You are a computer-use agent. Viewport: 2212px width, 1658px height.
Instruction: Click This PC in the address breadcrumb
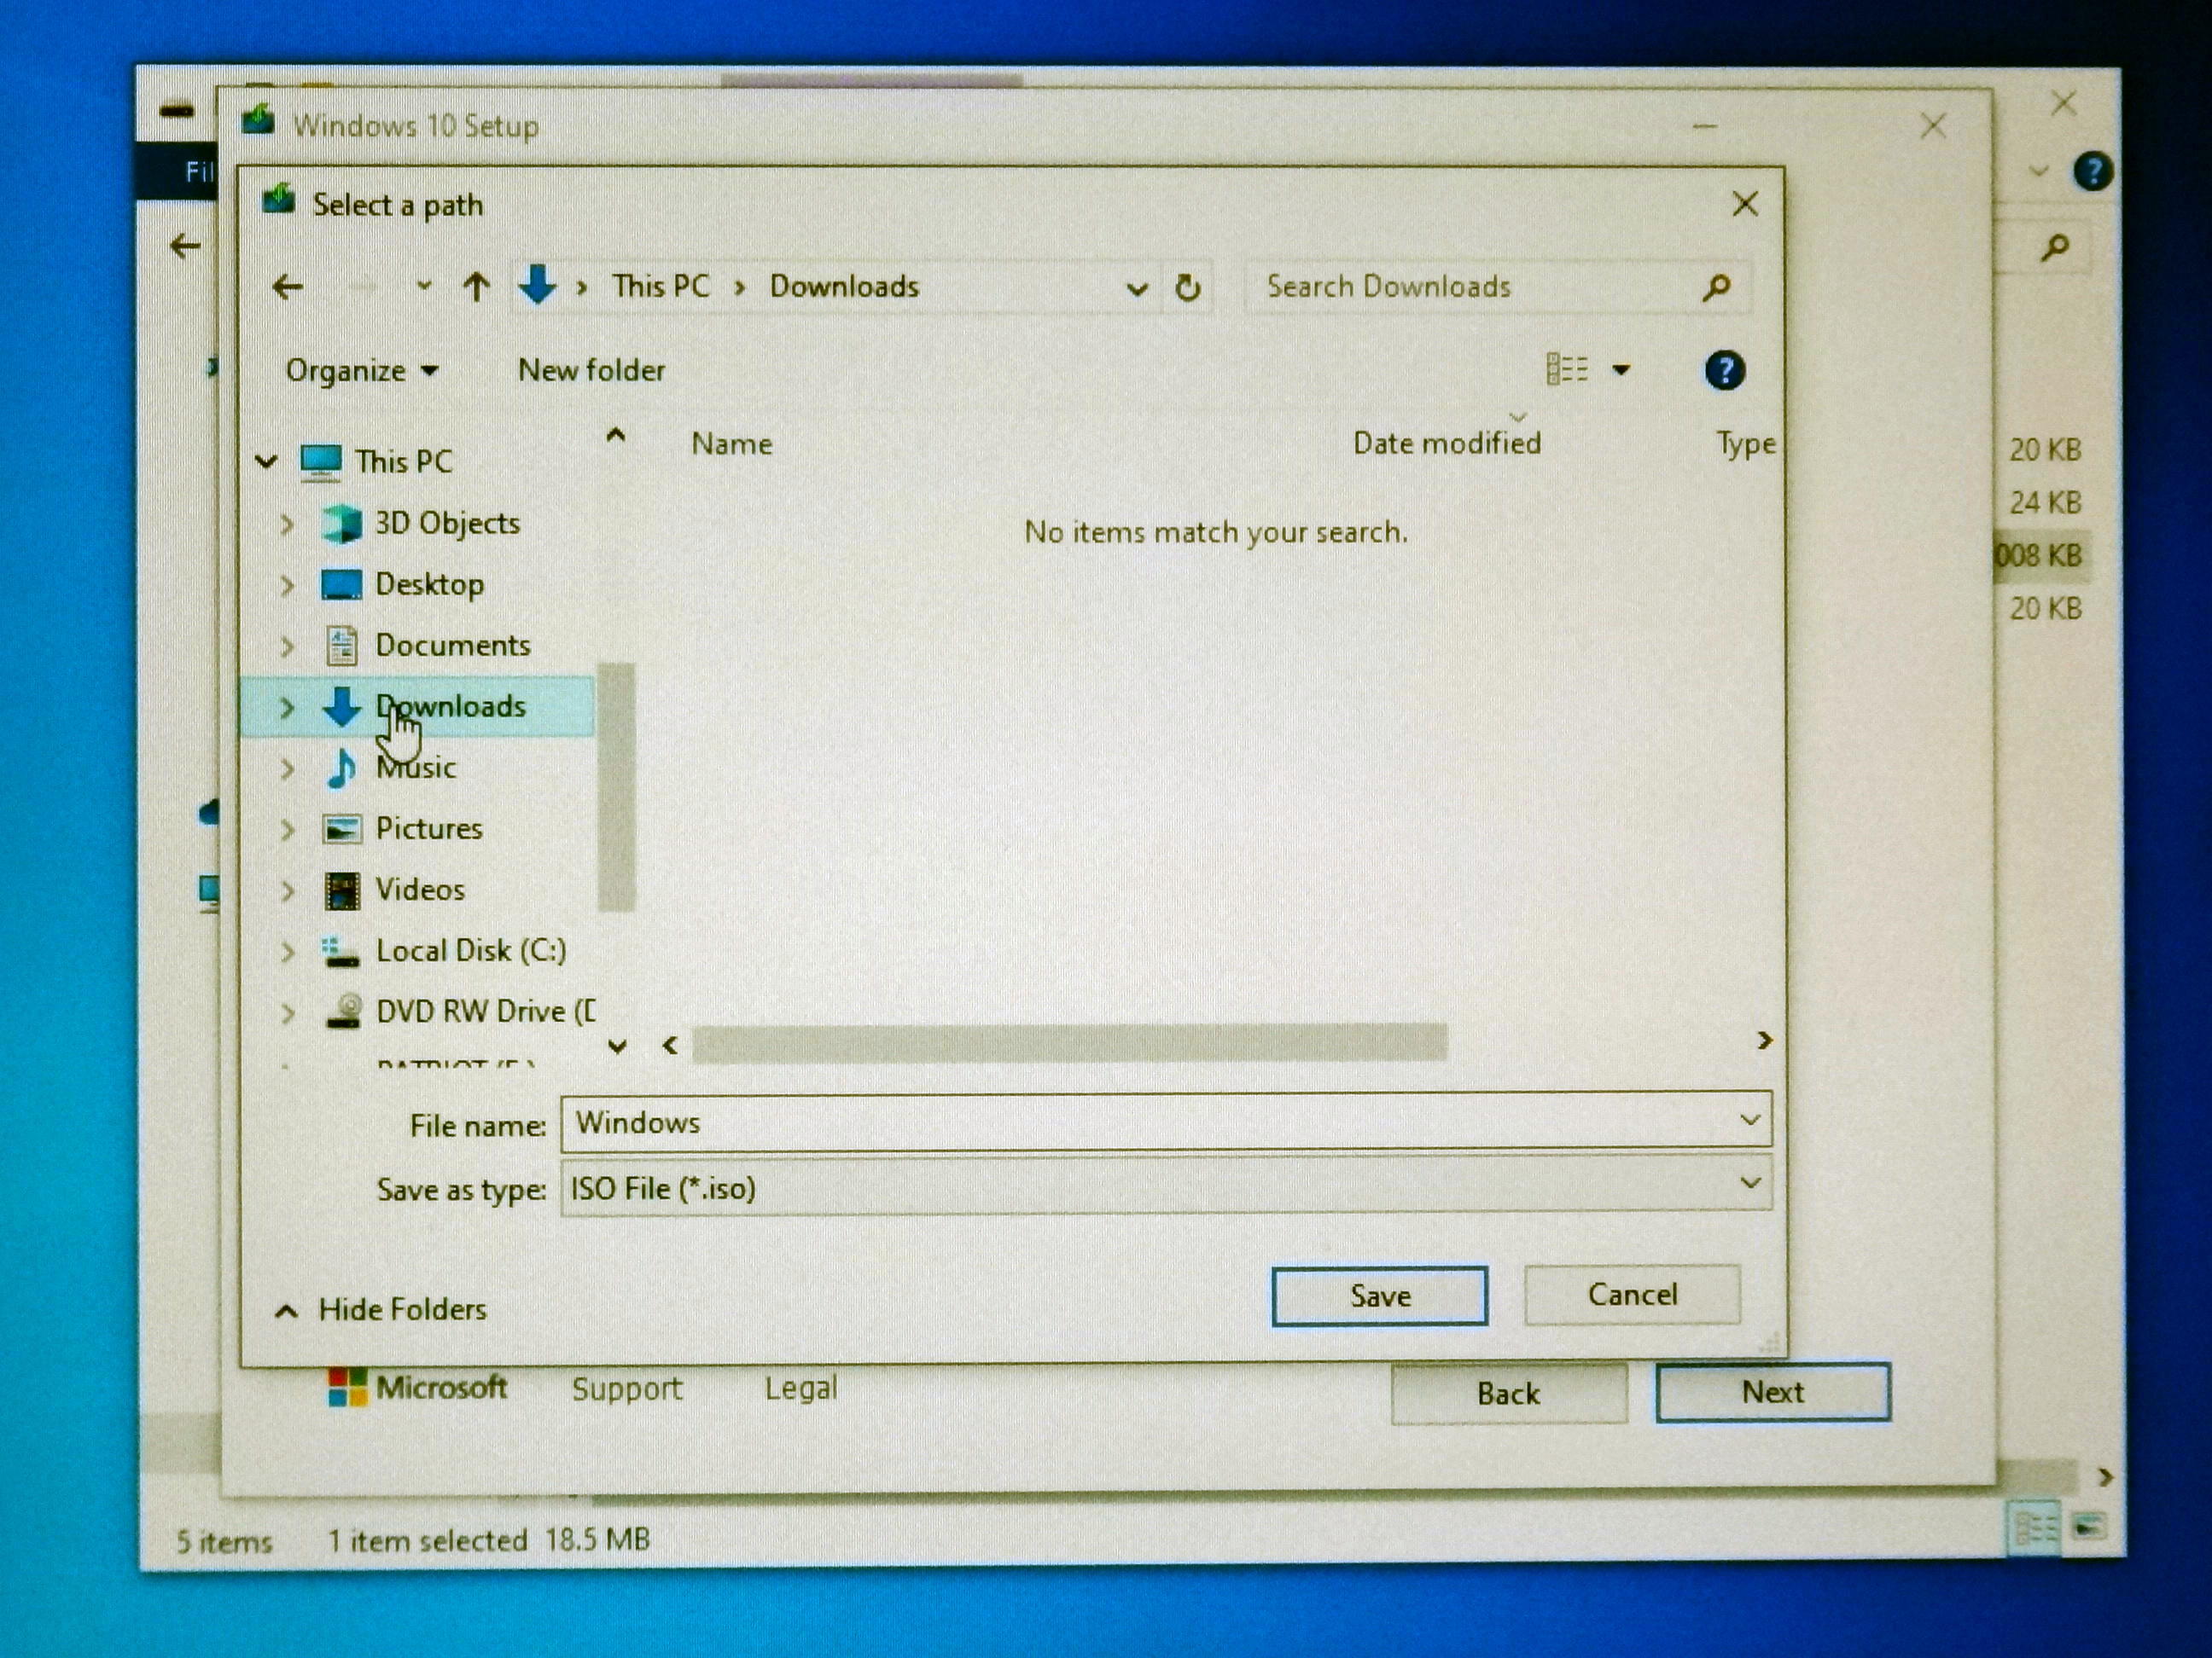[x=660, y=287]
